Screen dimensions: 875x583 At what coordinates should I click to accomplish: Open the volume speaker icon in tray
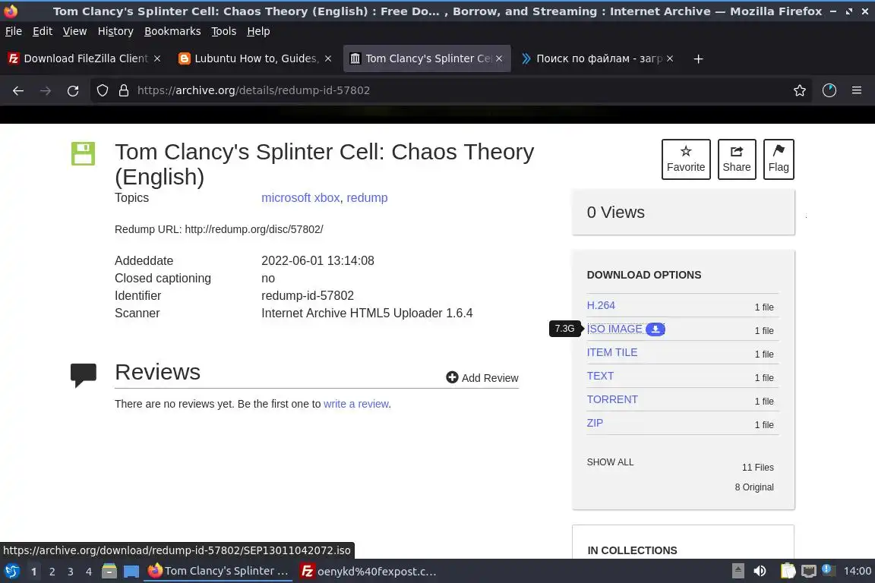tap(760, 571)
